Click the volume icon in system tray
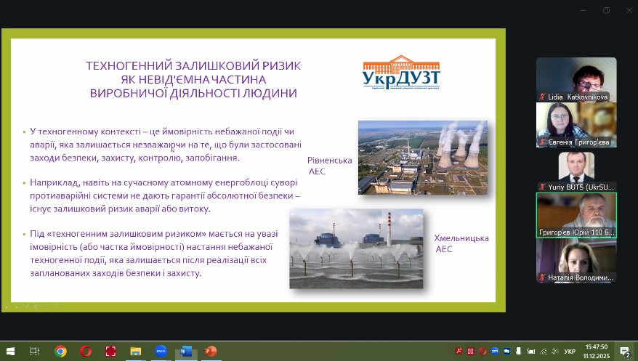 [x=553, y=352]
